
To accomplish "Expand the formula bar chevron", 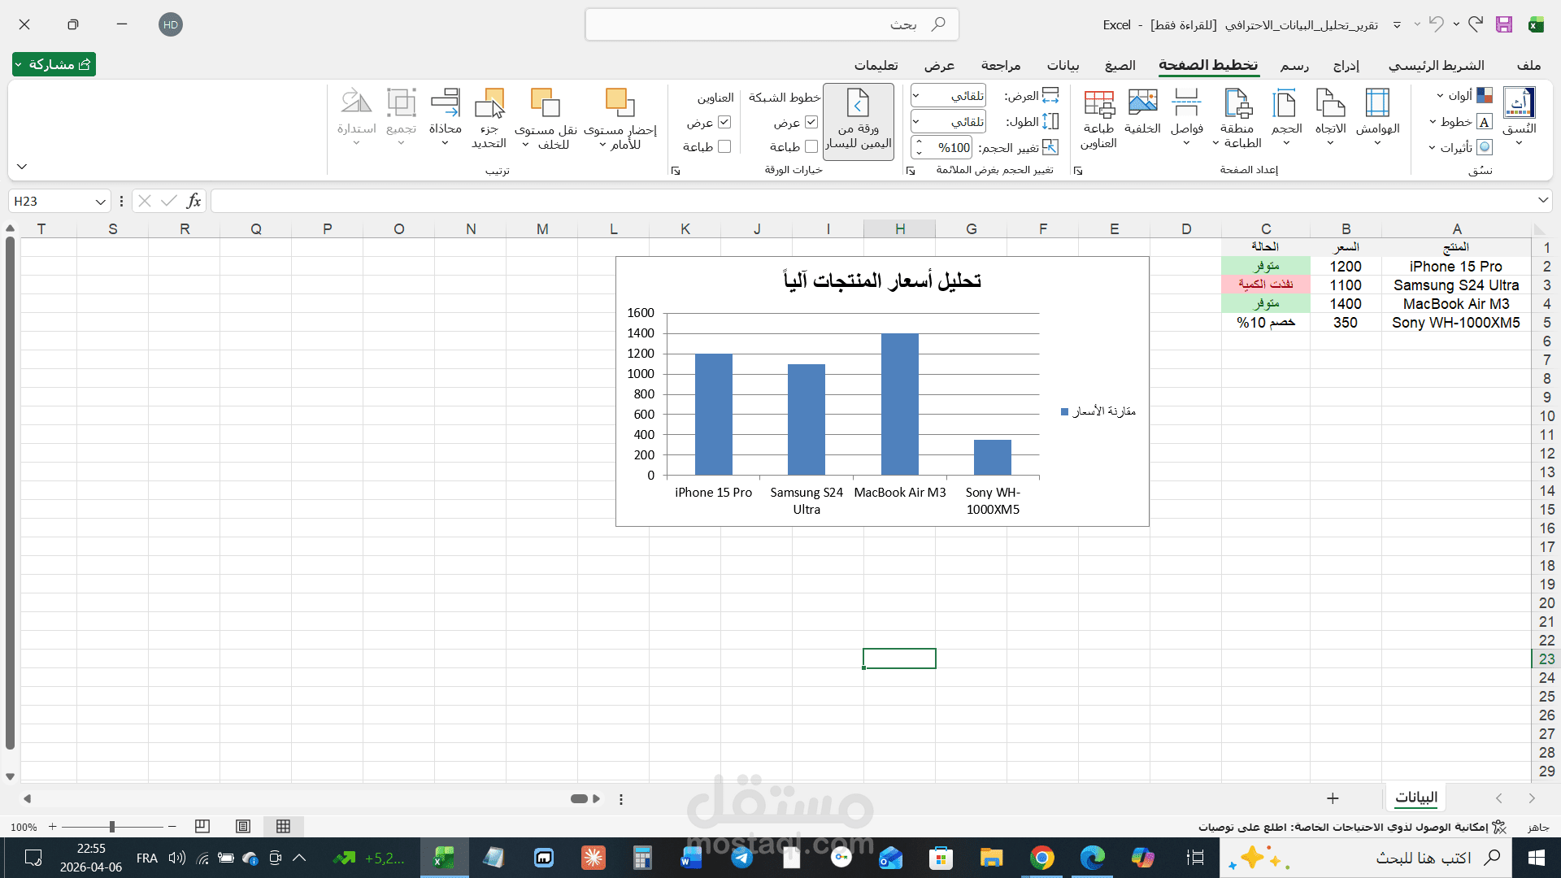I will [x=1542, y=200].
